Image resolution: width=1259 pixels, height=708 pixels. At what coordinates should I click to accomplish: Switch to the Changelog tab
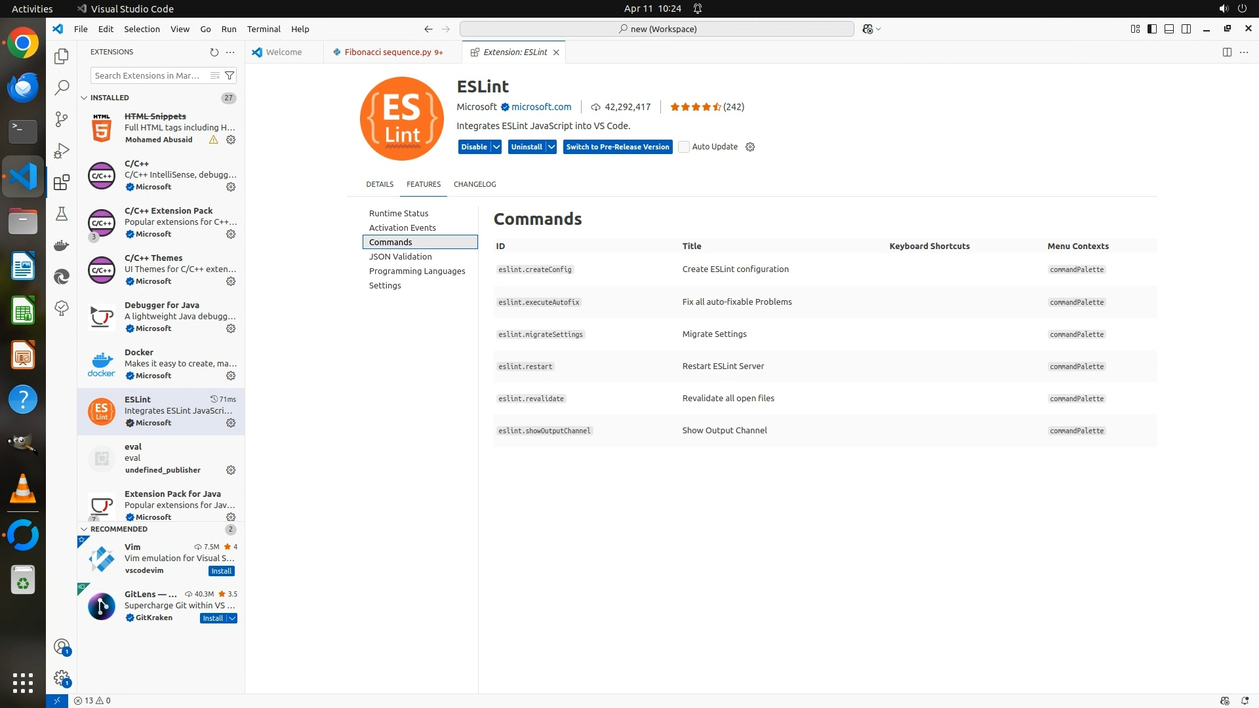tap(475, 184)
